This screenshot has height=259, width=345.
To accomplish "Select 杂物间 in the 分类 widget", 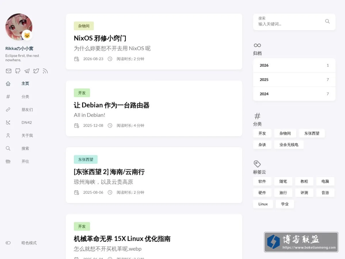I will 285,133.
